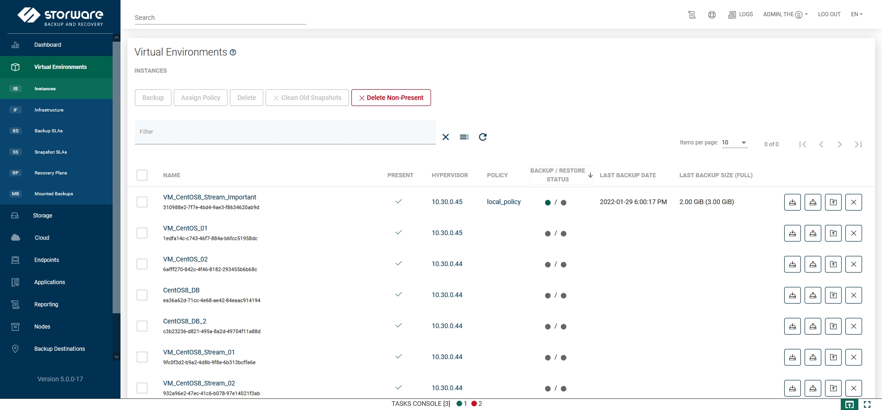Enter fullscreen using bottom-right corner icon
The image size is (882, 410).
pyautogui.click(x=867, y=404)
